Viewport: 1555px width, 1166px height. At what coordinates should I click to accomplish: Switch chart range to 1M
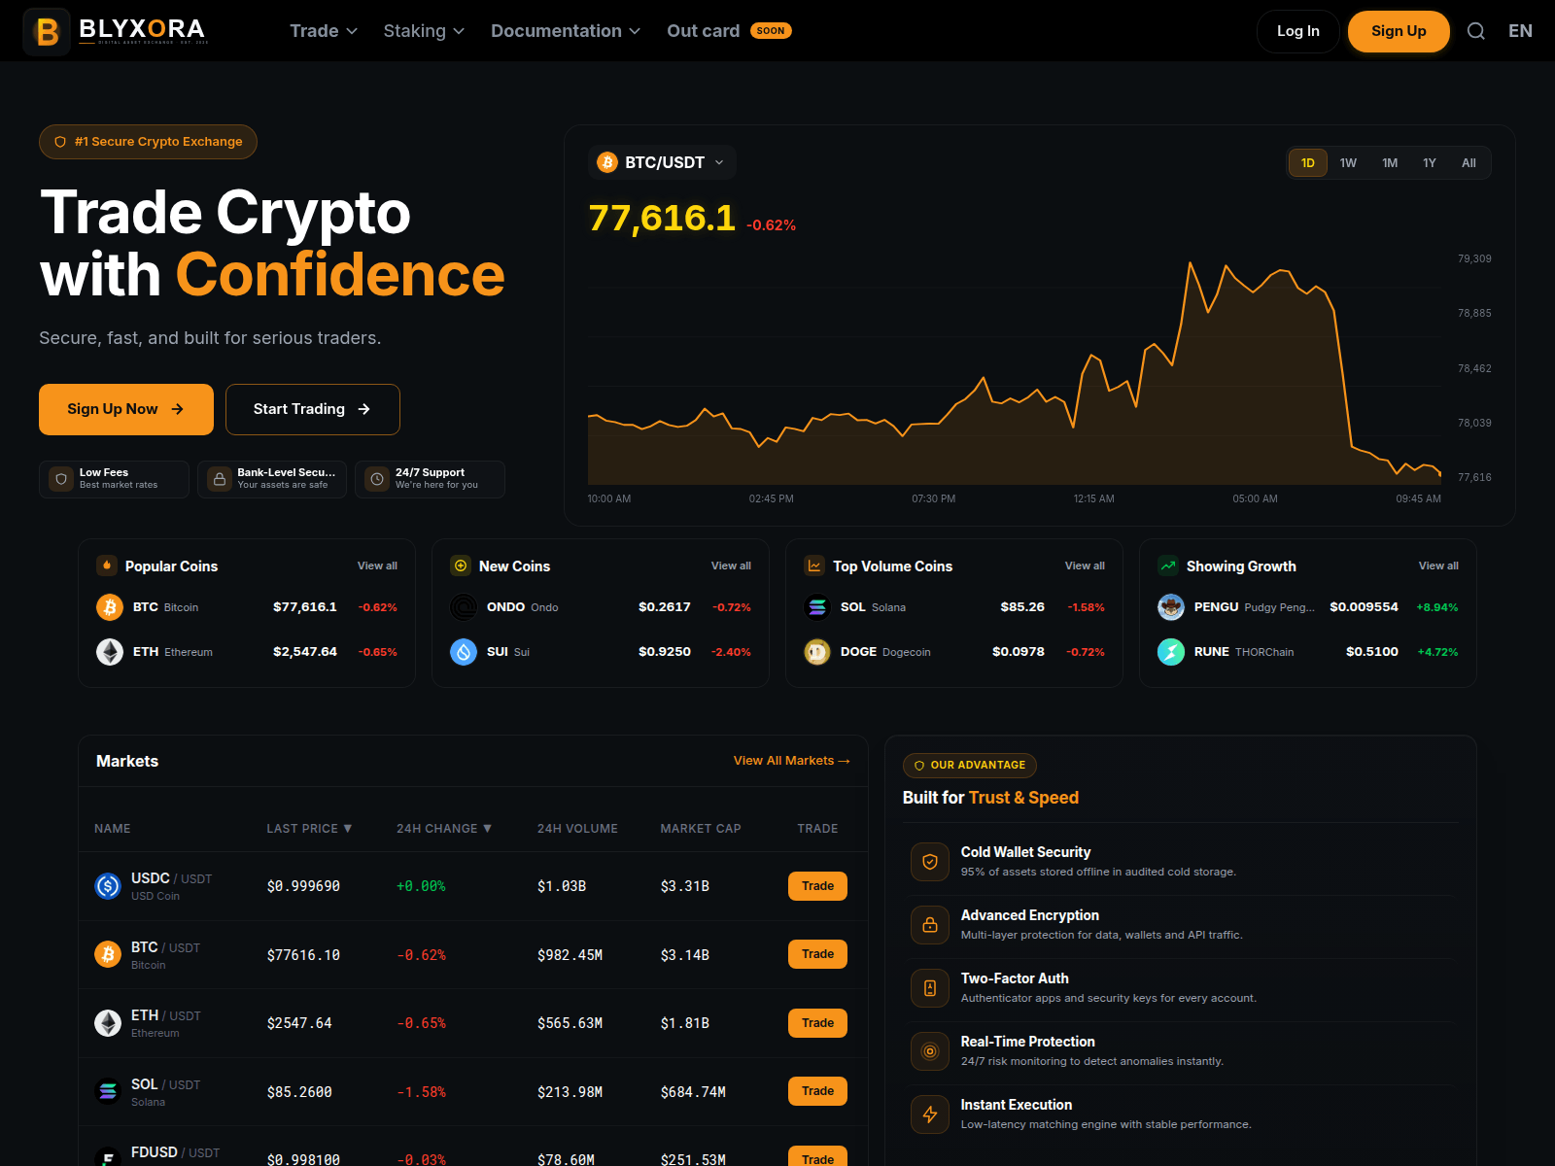tap(1390, 163)
